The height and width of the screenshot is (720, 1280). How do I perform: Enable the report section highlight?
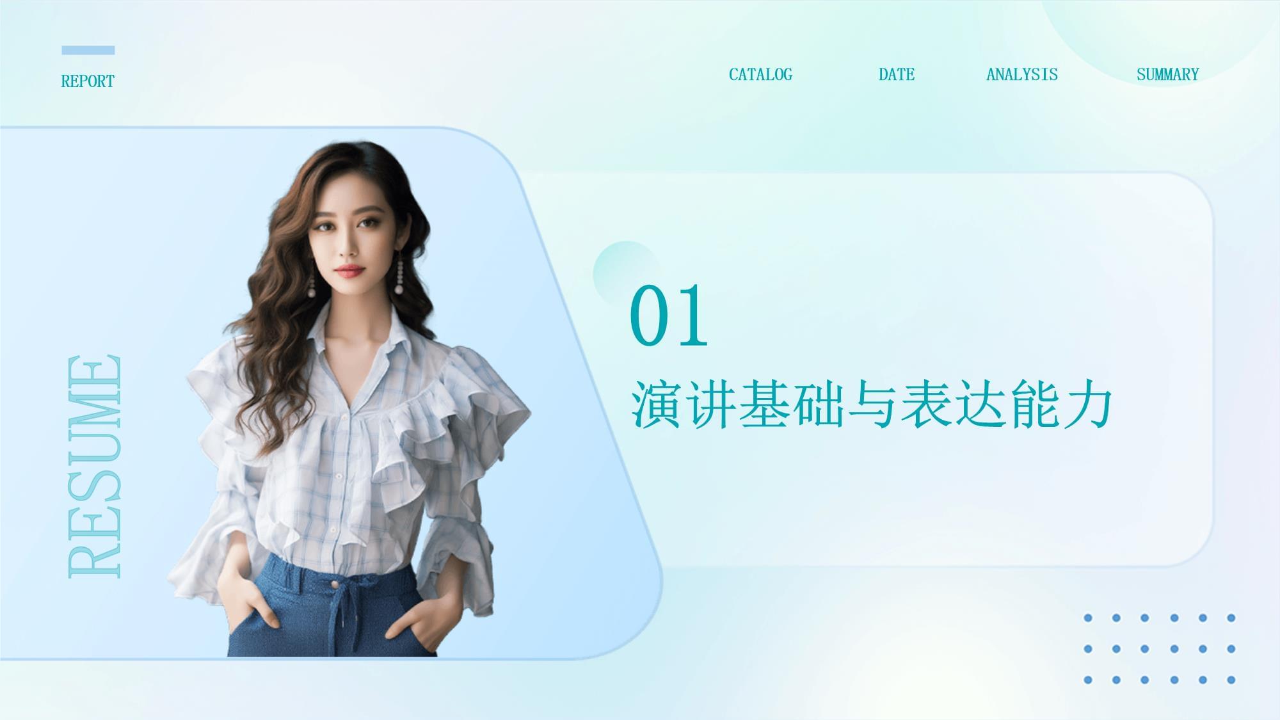pyautogui.click(x=86, y=80)
